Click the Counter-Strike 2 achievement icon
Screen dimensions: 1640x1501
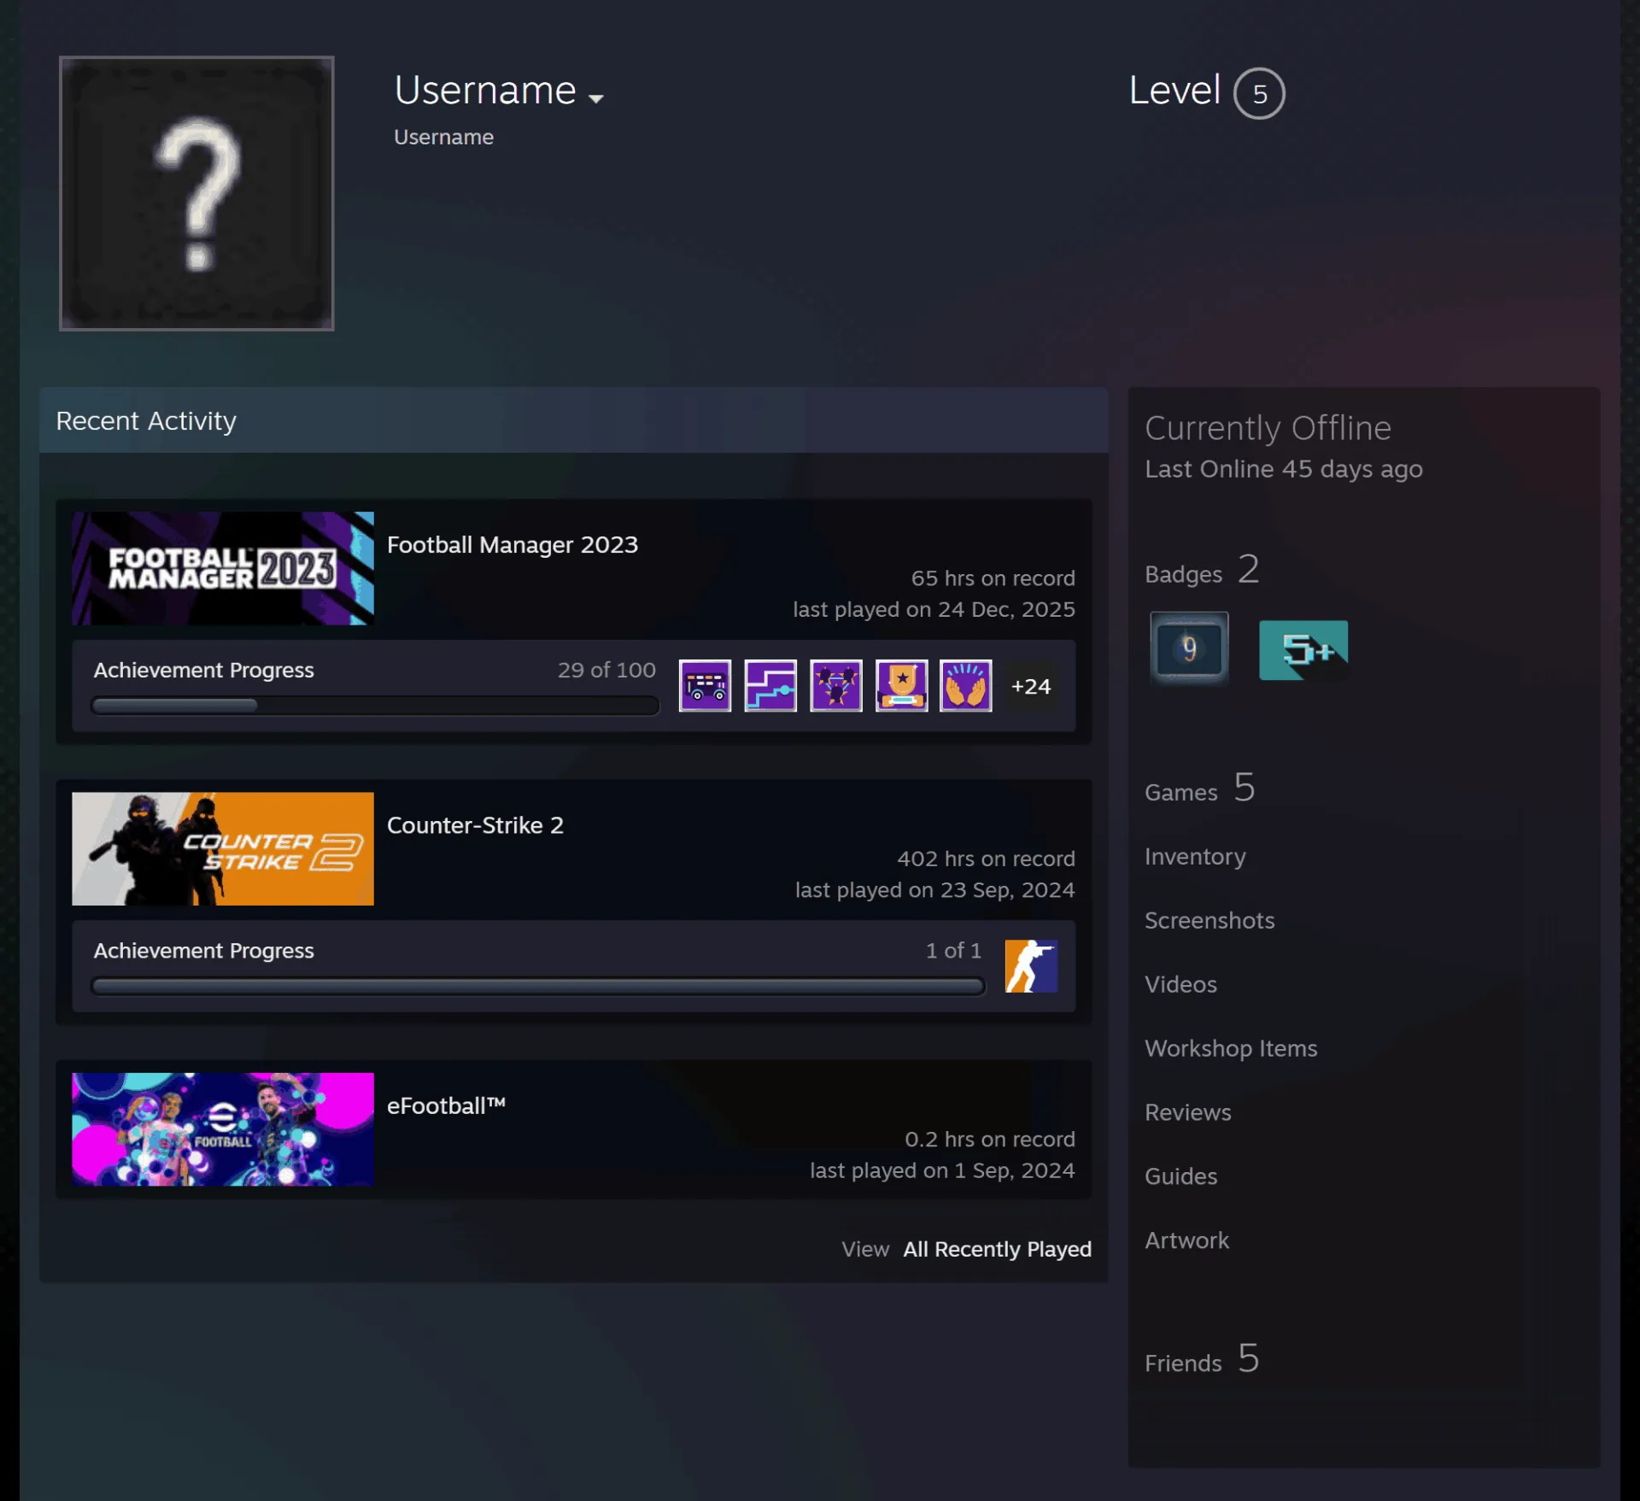tap(1031, 966)
